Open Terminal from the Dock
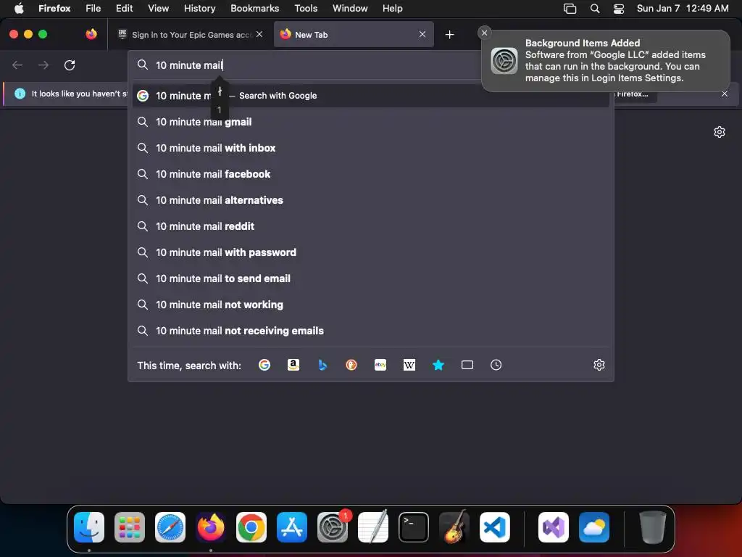 pos(414,527)
